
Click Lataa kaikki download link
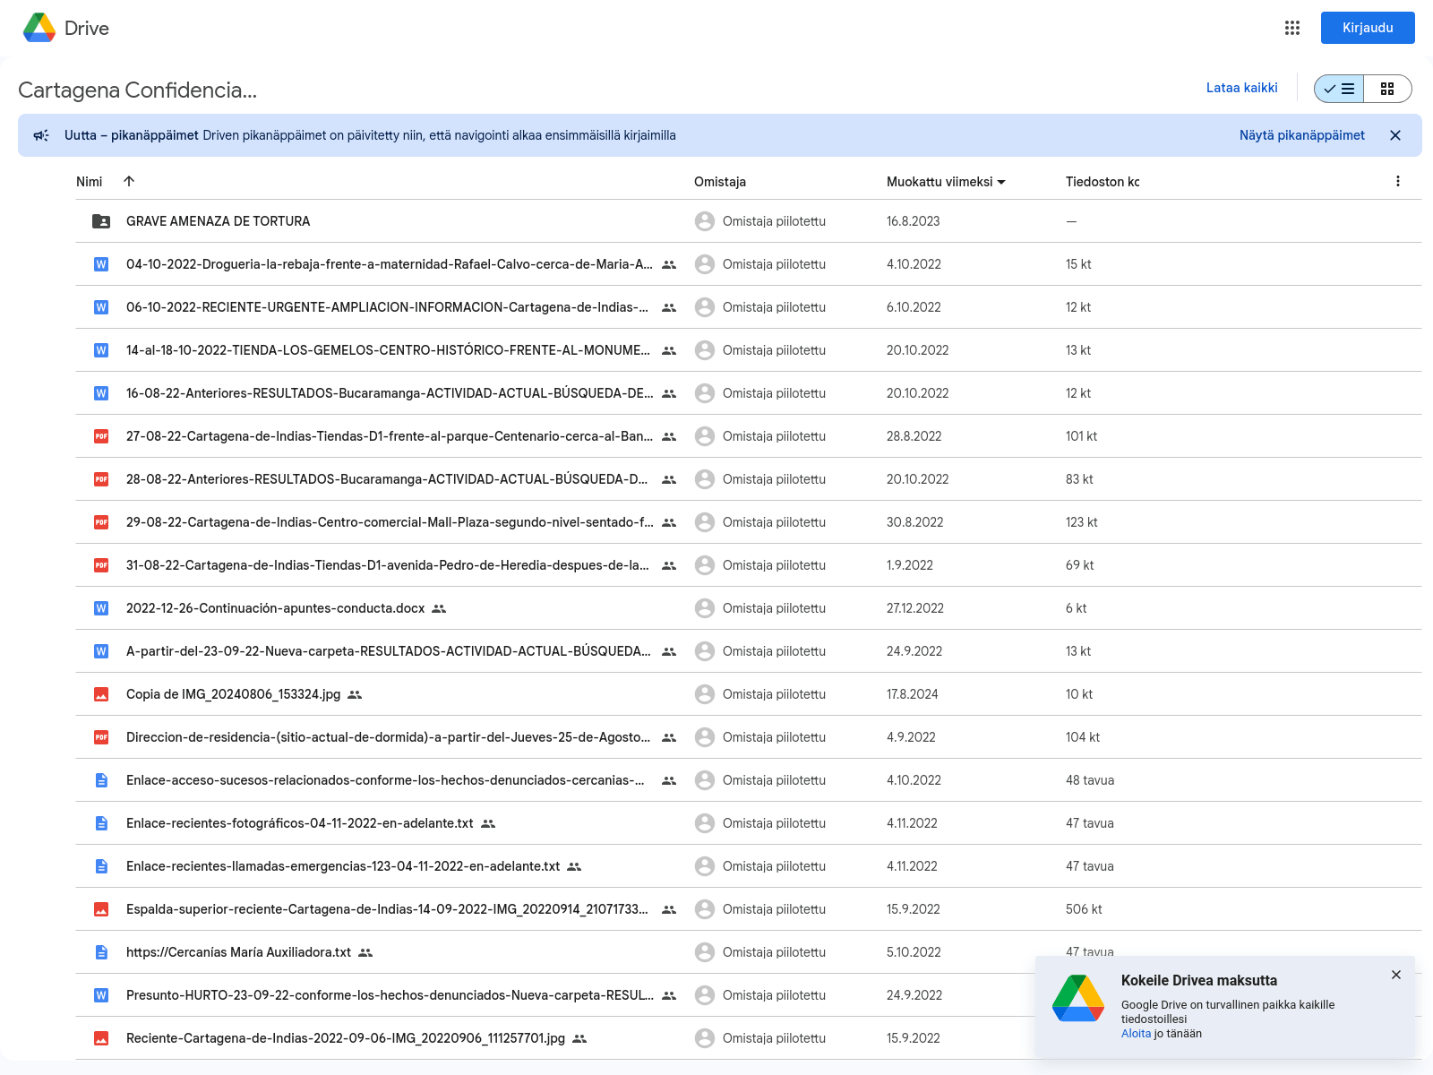click(1241, 88)
